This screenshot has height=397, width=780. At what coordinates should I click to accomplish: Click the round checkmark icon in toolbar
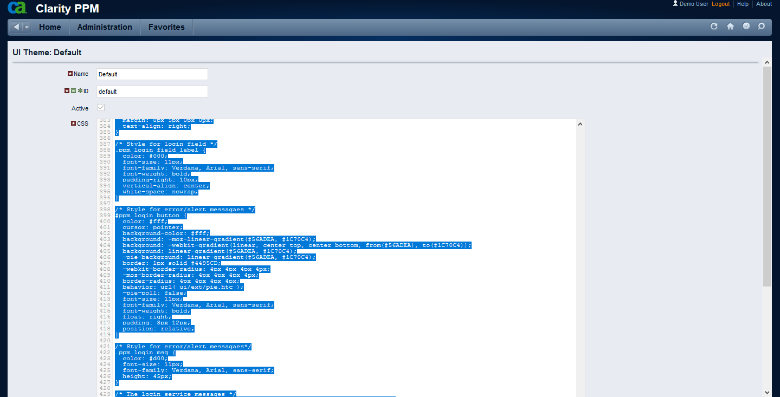point(746,26)
